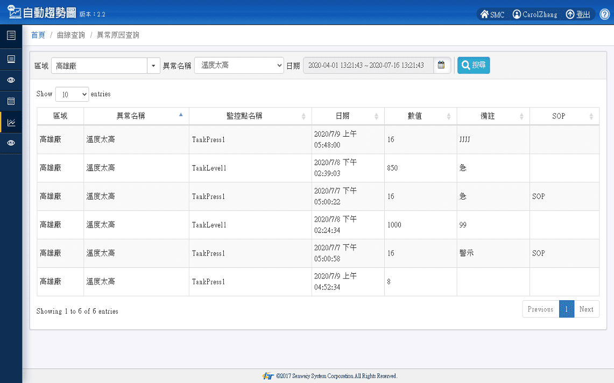
Task: Open the Help question mark icon
Action: pyautogui.click(x=604, y=14)
